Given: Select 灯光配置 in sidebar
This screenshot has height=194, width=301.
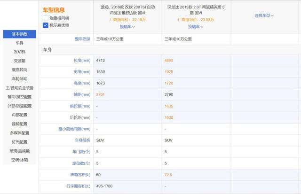Looking at the screenshot, I should click(20, 142).
